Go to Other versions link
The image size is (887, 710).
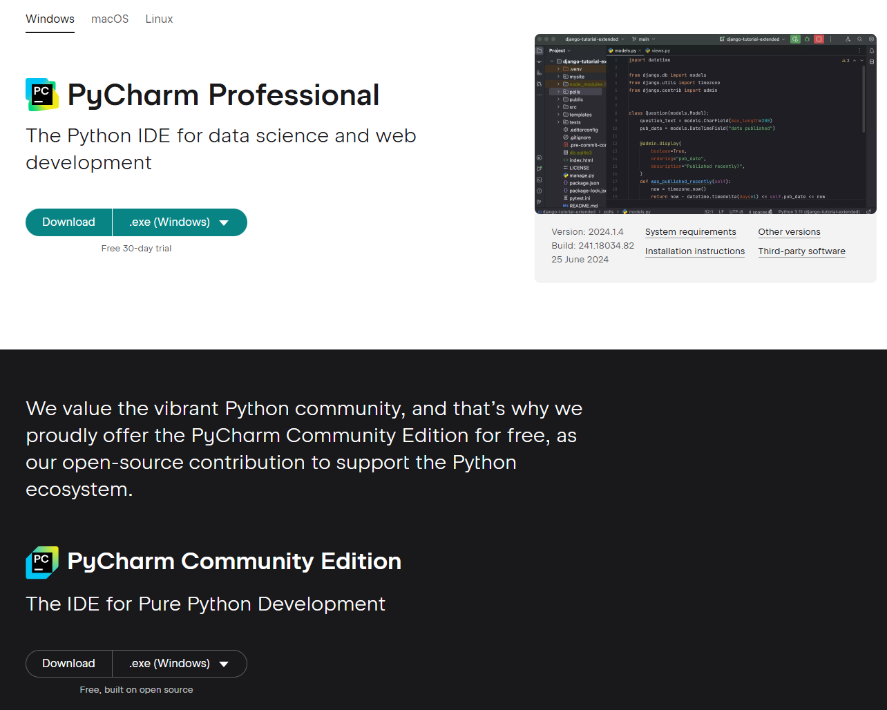click(x=789, y=232)
